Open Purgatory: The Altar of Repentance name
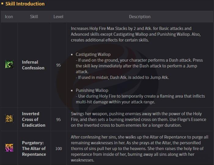 point(34,148)
